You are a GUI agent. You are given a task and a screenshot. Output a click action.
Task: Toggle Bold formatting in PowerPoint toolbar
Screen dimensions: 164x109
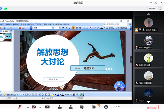[63, 28]
